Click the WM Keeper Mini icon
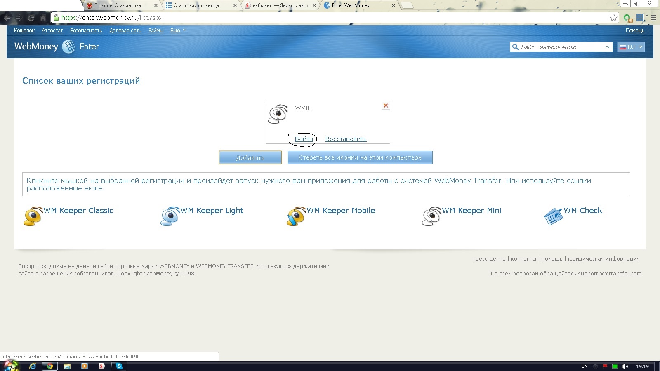660x371 pixels. tap(432, 216)
